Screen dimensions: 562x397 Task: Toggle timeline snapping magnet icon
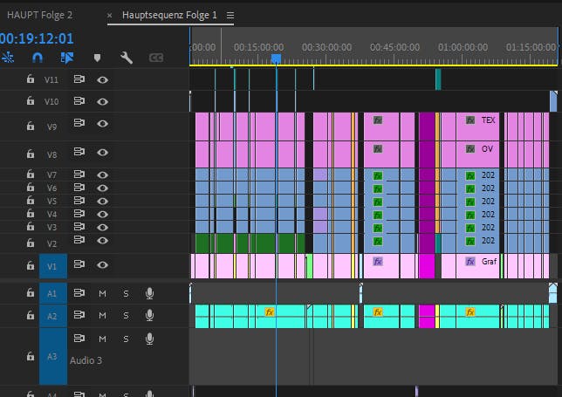(x=38, y=58)
